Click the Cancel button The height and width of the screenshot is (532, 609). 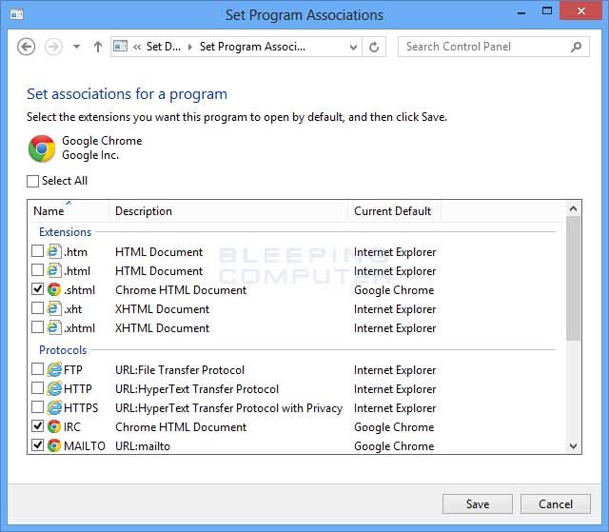click(556, 504)
